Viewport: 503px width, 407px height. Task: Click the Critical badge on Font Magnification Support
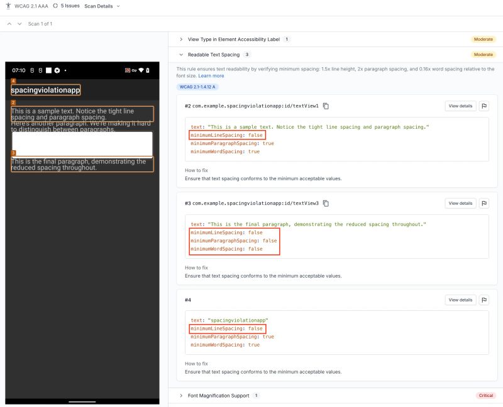tap(485, 396)
